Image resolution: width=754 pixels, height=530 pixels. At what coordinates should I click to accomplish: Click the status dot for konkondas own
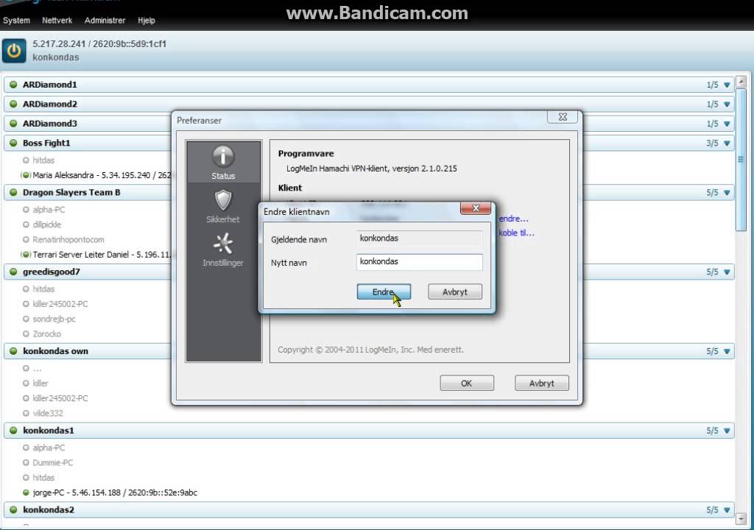(x=13, y=351)
